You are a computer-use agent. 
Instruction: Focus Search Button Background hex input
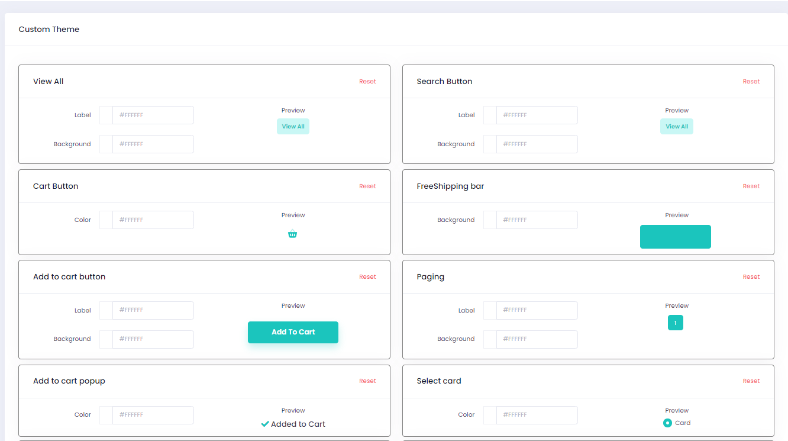537,144
